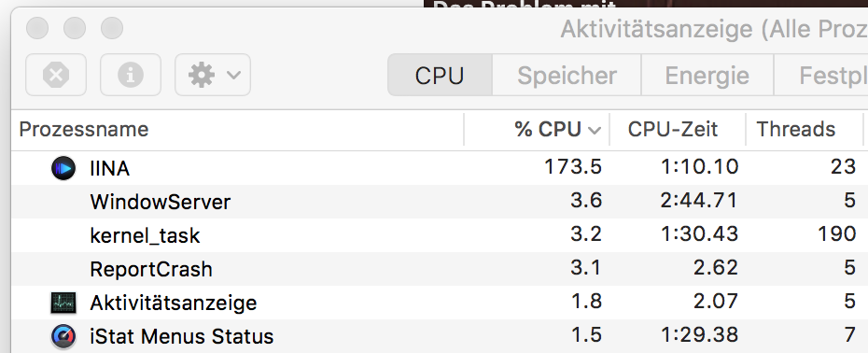The width and height of the screenshot is (868, 353).
Task: Open the gear actions menu
Action: point(213,75)
